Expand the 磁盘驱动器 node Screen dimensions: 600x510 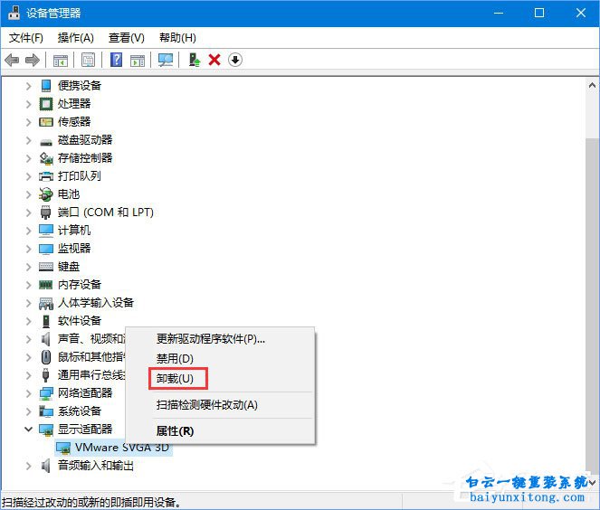click(x=28, y=140)
